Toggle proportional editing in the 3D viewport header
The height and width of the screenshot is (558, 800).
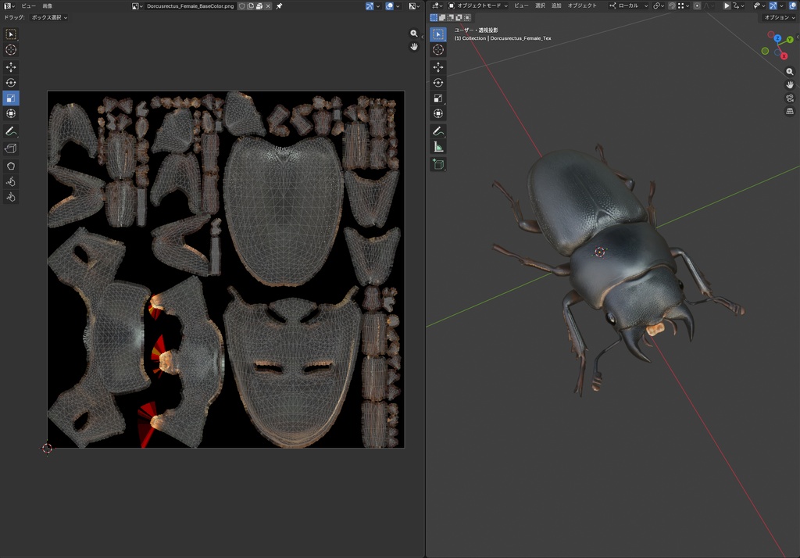pos(697,5)
